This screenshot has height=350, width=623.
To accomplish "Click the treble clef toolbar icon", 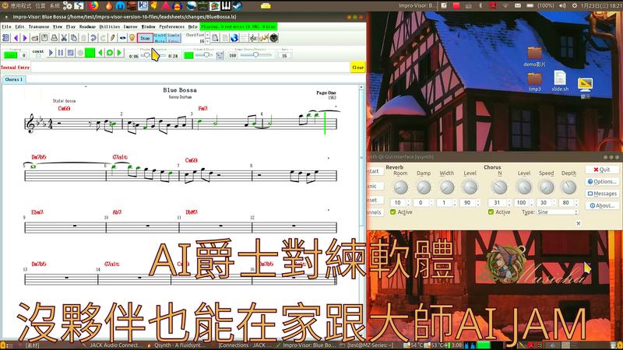I will pyautogui.click(x=254, y=37).
